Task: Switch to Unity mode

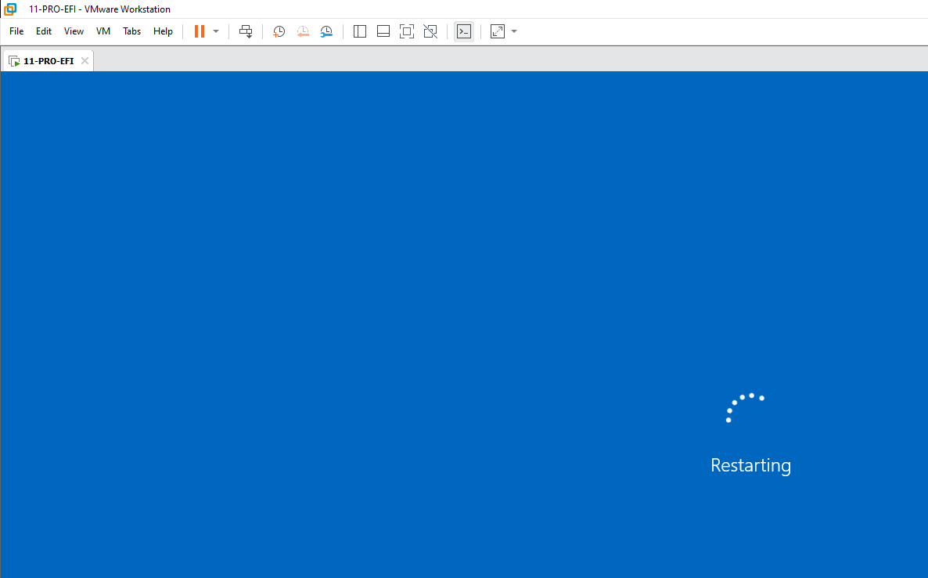Action: (x=431, y=31)
